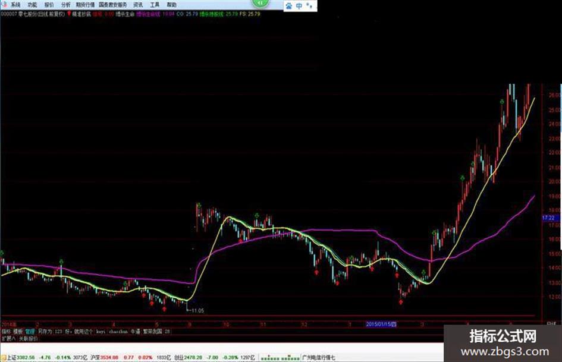Click the red pin icon beside 精准抄底
The width and height of the screenshot is (562, 362).
point(69,14)
